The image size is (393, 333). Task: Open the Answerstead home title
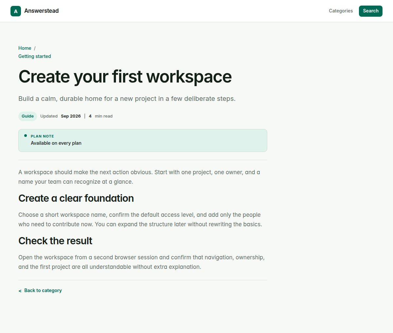pos(41,11)
